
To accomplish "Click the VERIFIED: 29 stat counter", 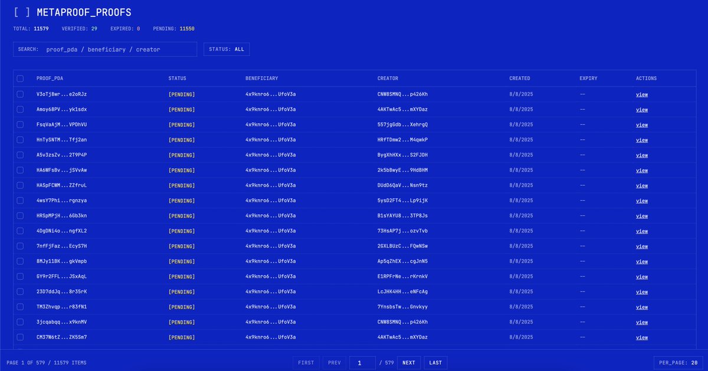I will (80, 28).
